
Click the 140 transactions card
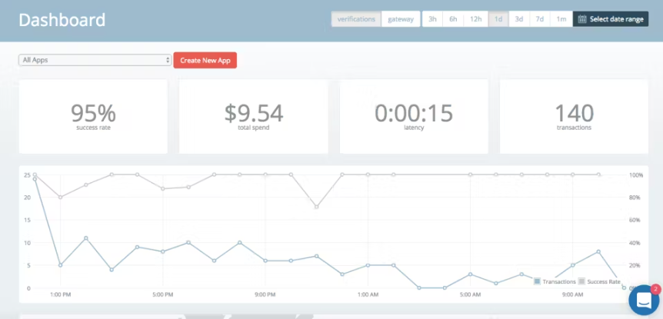pos(573,116)
